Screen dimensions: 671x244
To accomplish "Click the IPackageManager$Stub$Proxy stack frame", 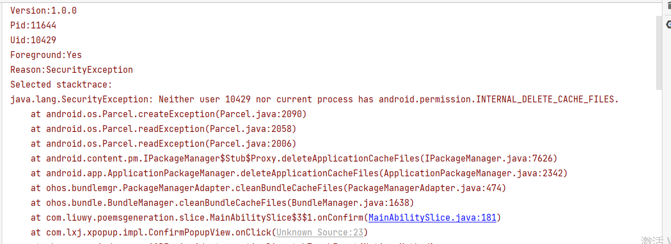I will [294, 158].
